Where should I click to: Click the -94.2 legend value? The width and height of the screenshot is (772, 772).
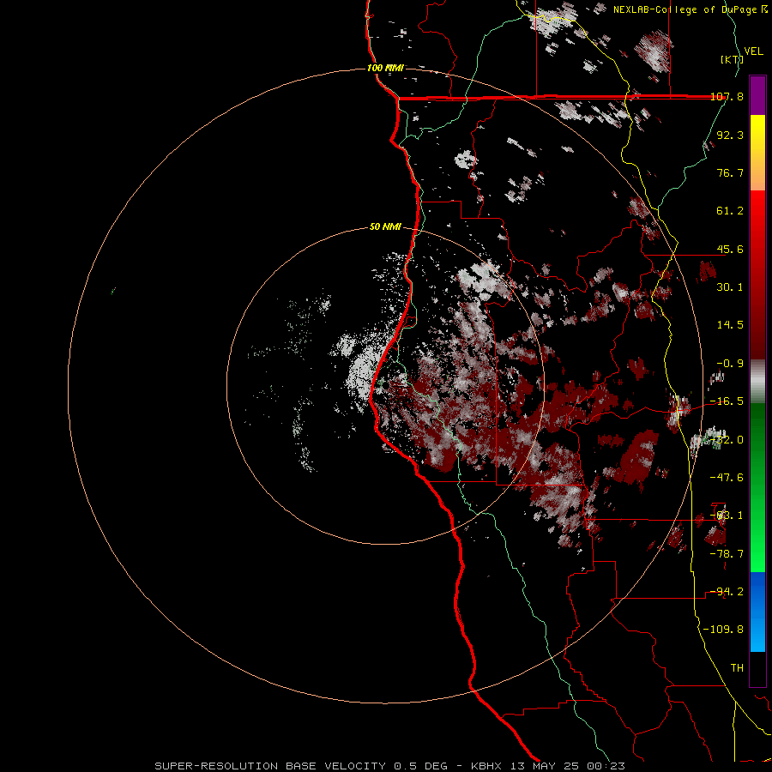click(x=727, y=592)
